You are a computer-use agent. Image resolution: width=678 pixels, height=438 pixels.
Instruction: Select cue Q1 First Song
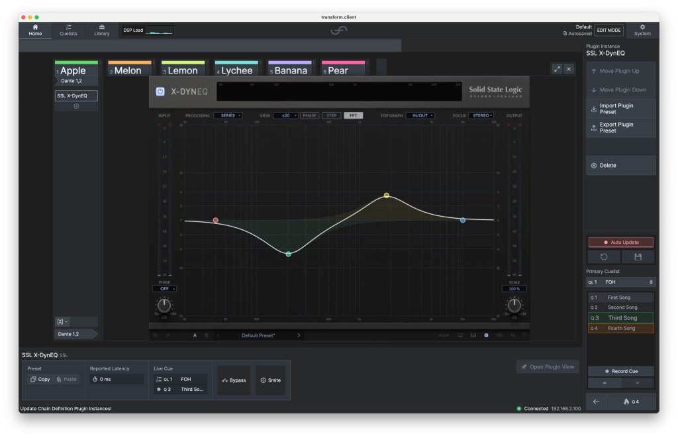(620, 298)
